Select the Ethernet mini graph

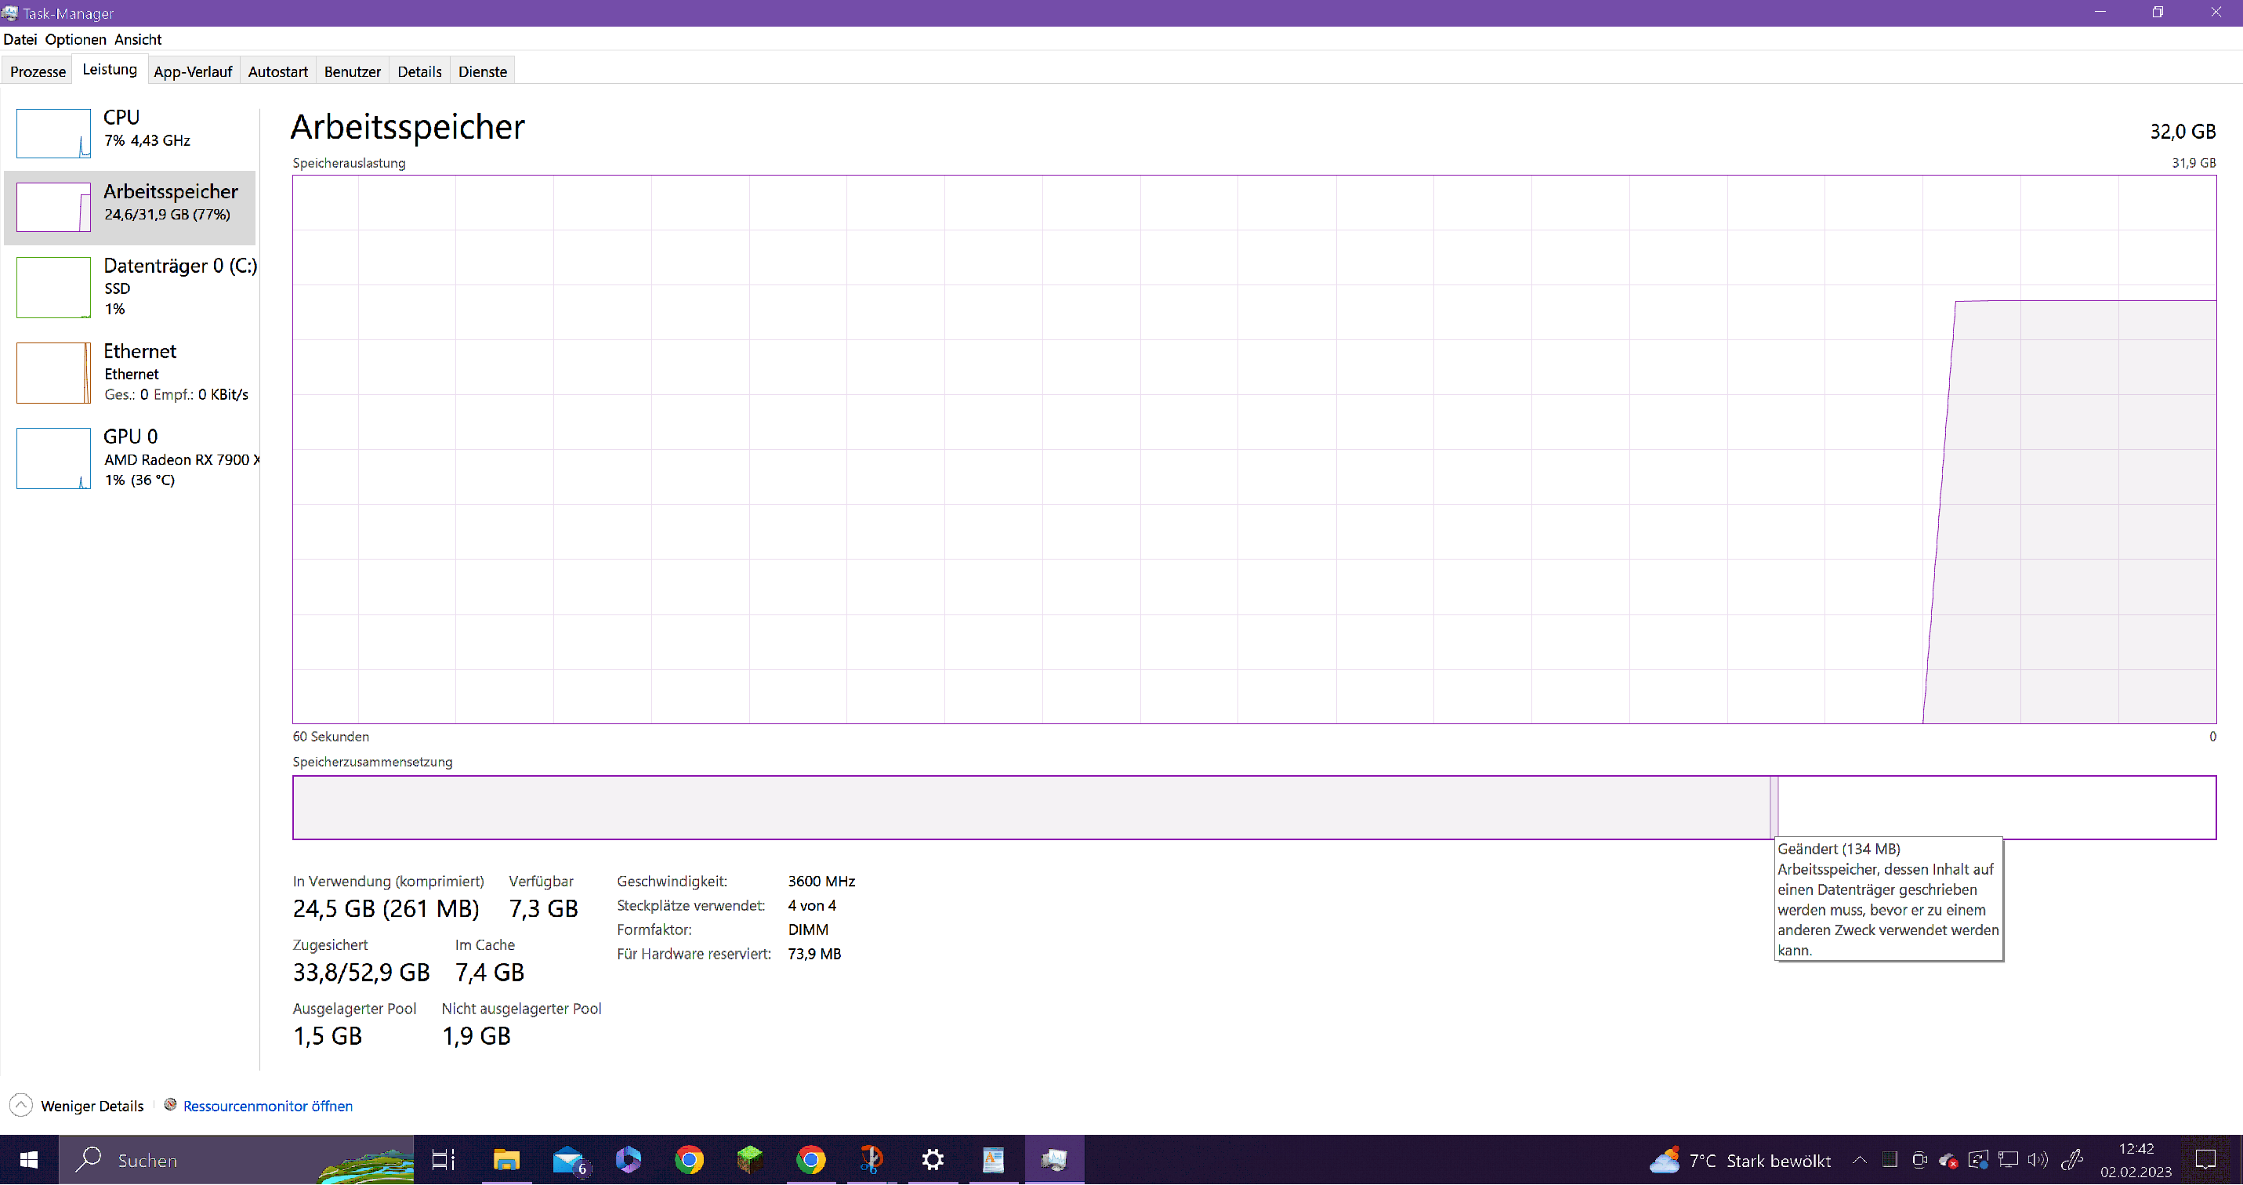pos(53,372)
